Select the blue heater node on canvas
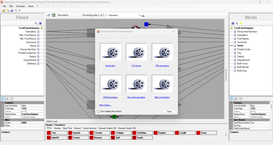 146,24
